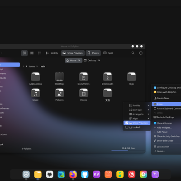Open Kvantum (KV) from the dock
The image size is (181, 181).
[x=96, y=174]
